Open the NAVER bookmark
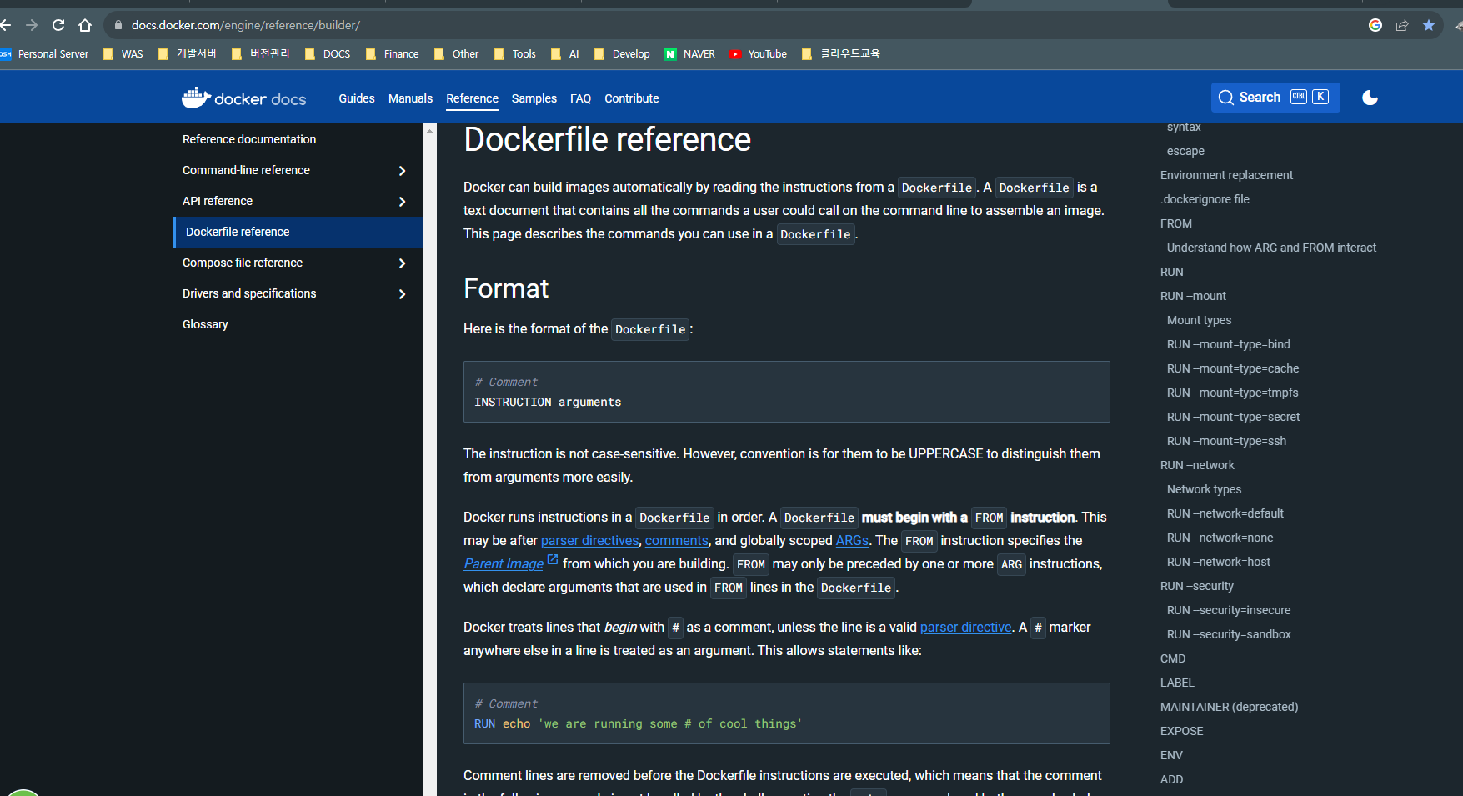 click(689, 54)
